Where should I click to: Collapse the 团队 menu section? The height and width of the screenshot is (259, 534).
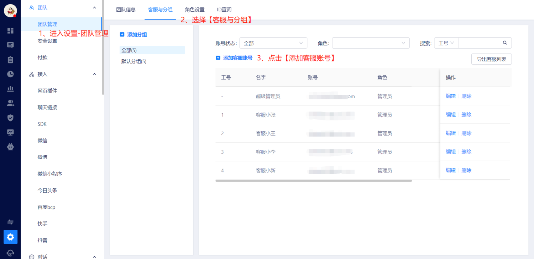pos(94,7)
